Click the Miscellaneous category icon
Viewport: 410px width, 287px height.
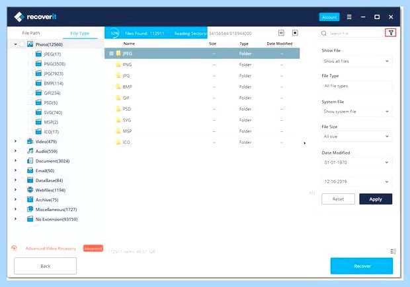click(x=30, y=209)
